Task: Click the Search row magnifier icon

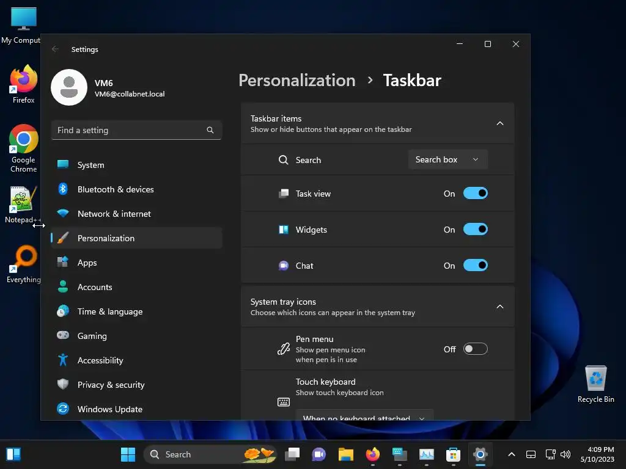Action: tap(284, 160)
